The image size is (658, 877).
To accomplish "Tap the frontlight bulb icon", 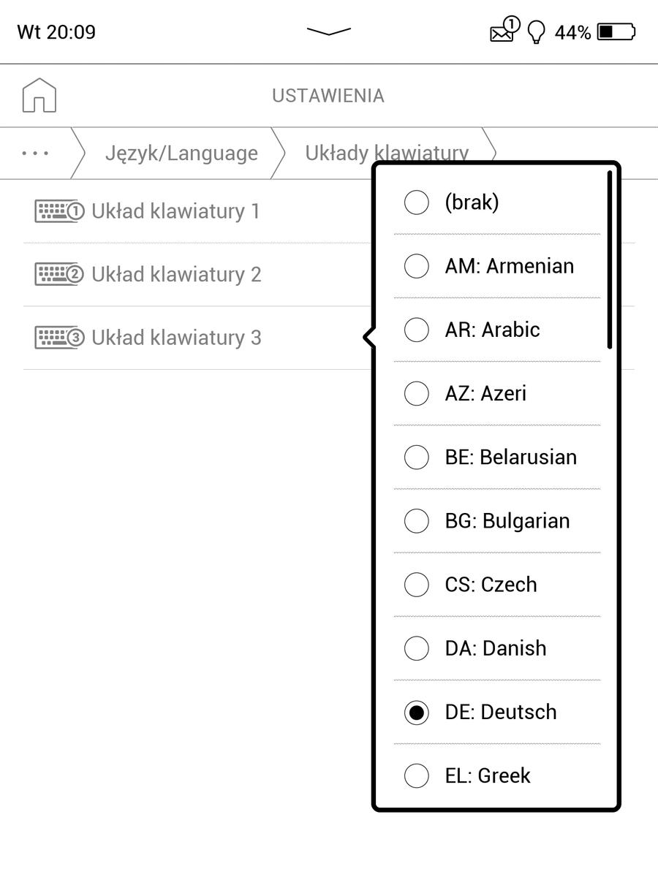I will coord(537,32).
